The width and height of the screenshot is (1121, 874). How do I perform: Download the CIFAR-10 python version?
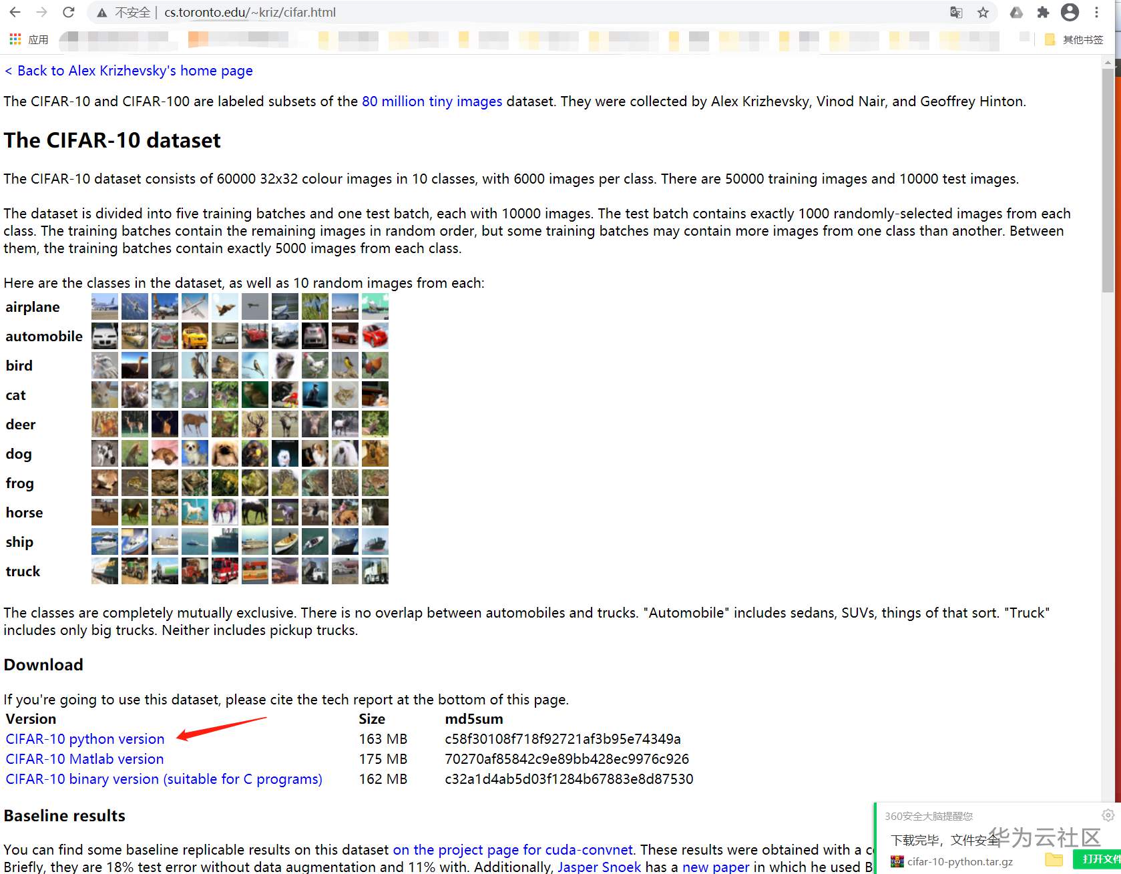pyautogui.click(x=85, y=739)
